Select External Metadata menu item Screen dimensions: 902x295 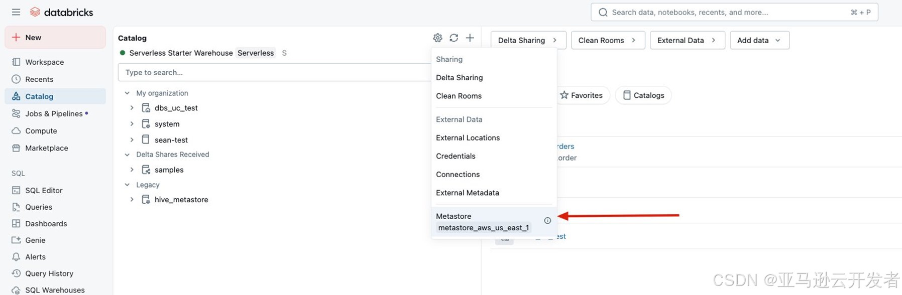tap(494, 193)
